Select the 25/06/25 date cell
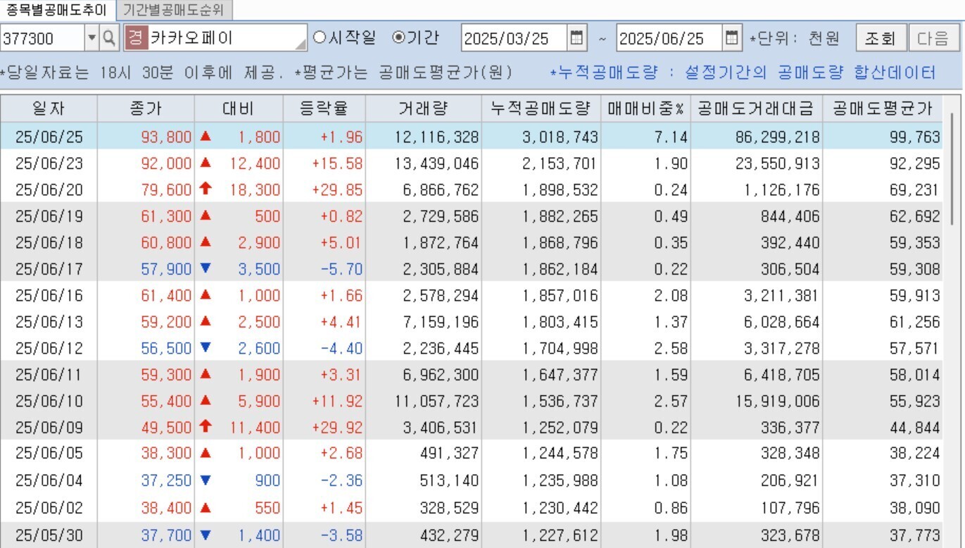 [49, 137]
